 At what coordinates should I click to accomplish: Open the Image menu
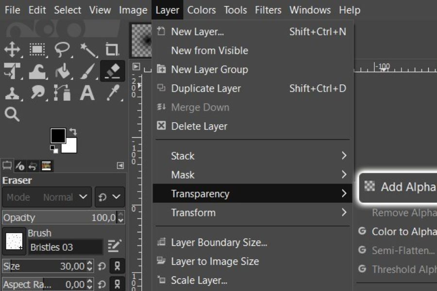pyautogui.click(x=133, y=10)
